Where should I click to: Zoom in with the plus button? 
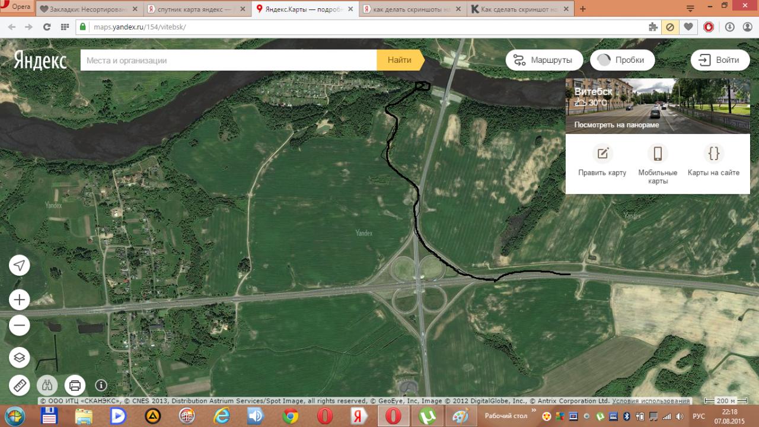pyautogui.click(x=20, y=300)
